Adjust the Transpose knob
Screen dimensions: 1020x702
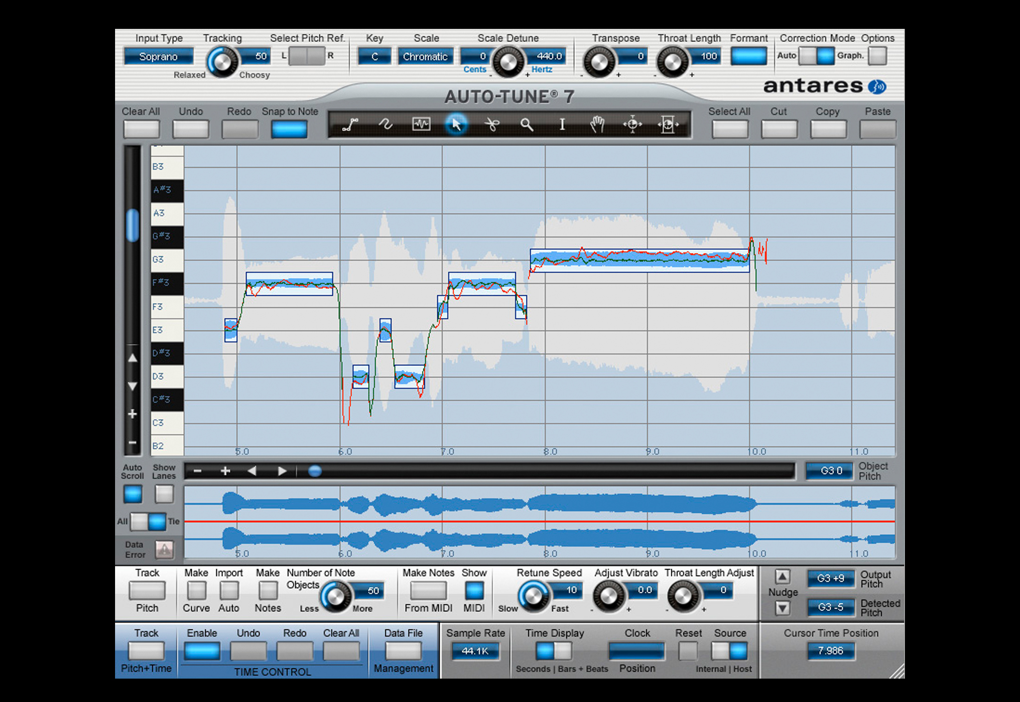(599, 62)
